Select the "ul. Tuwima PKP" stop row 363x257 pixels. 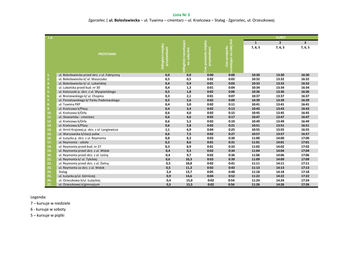coord(69,105)
